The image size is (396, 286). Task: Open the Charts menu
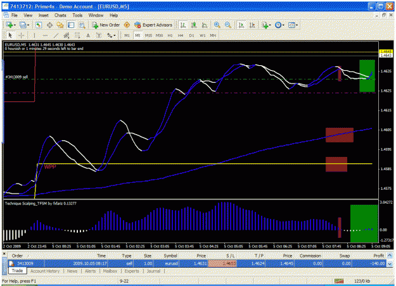[60, 15]
